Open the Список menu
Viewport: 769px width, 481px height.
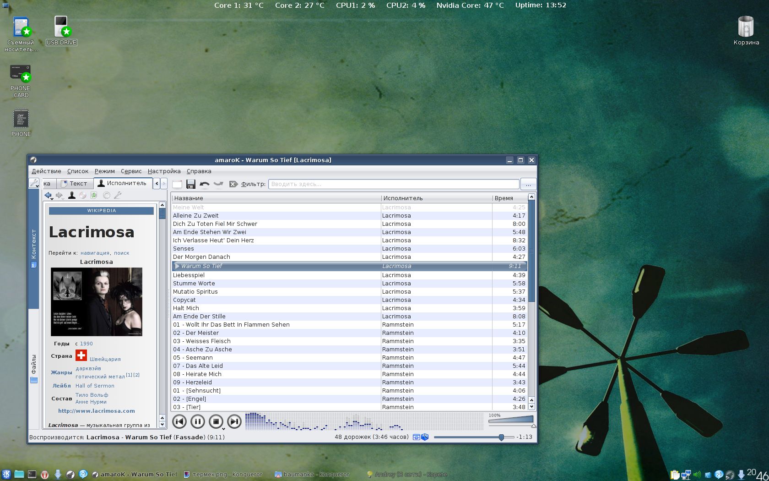coord(78,171)
